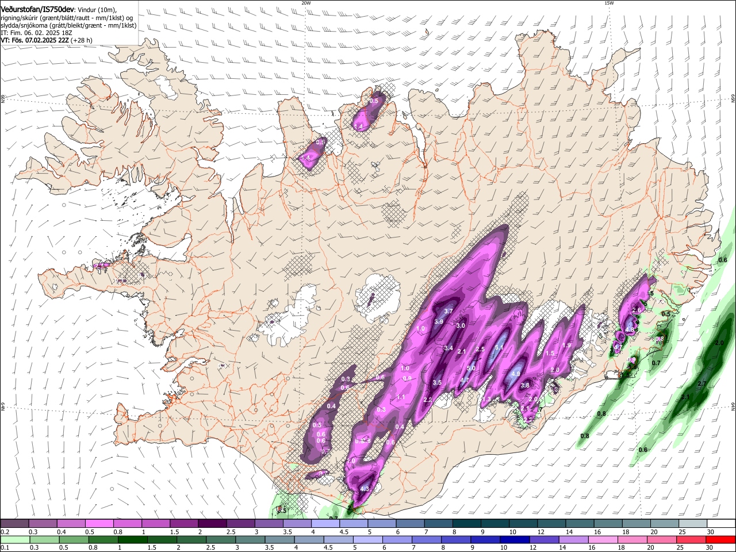Select the pale green 0.1–0.3 swatch, lower legend row
The height and width of the screenshot is (552, 736).
click(x=16, y=539)
